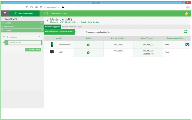This screenshot has width=192, height=120.
Task: Click Masterpact MTZ module name in table
Action: tap(65, 44)
